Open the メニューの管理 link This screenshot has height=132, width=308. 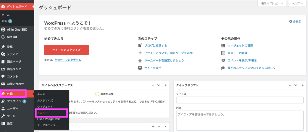point(237,53)
